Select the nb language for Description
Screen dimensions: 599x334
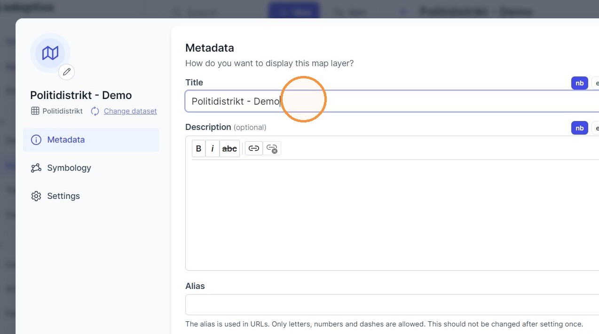580,128
